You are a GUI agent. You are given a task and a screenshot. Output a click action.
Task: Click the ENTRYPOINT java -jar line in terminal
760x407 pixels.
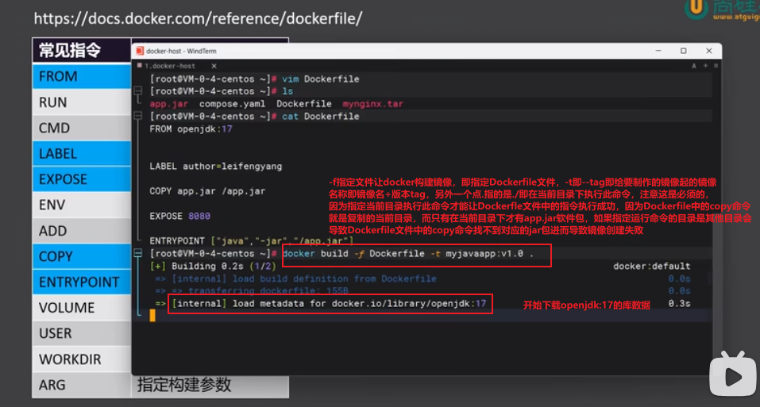[x=252, y=241]
